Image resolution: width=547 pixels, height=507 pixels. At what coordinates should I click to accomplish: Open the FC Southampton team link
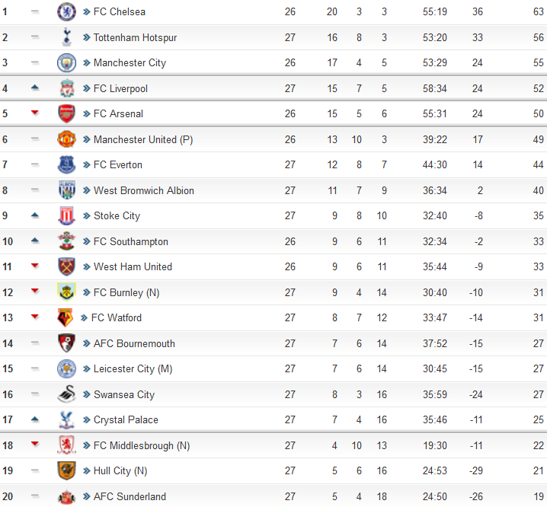click(131, 241)
